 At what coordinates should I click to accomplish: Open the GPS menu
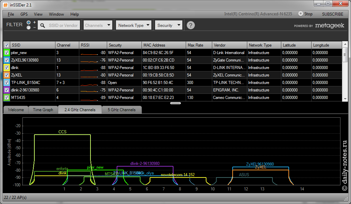pyautogui.click(x=24, y=14)
